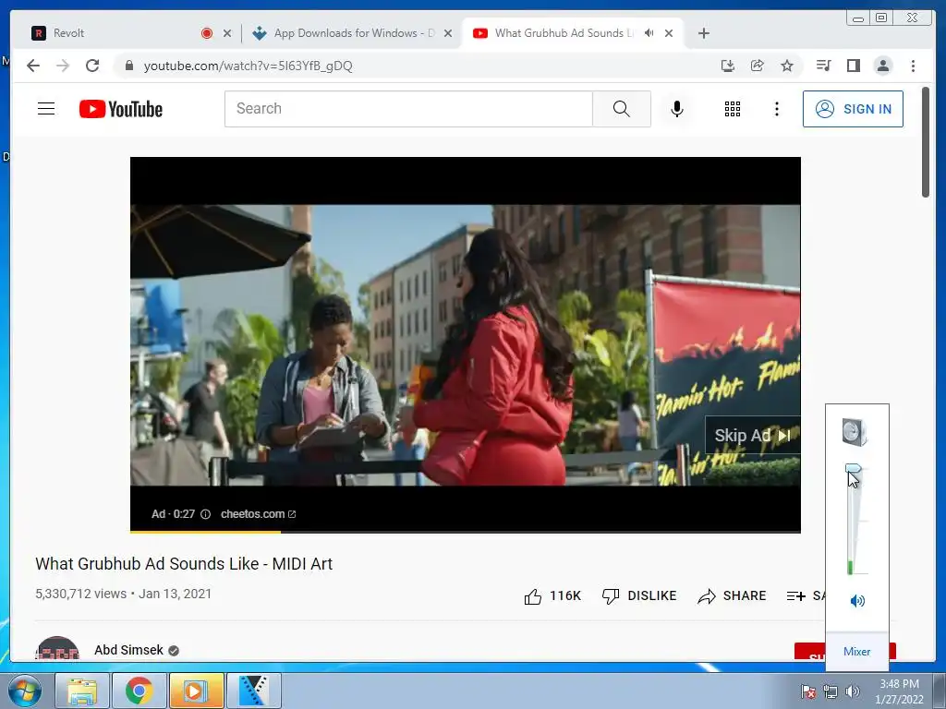
Task: Click the volume slider handle
Action: point(853,468)
